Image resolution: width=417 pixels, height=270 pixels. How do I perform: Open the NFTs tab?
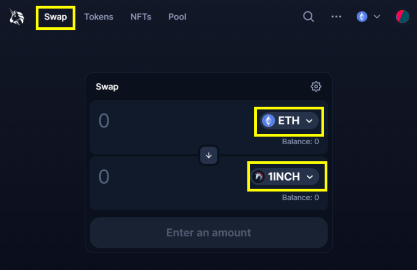point(141,17)
